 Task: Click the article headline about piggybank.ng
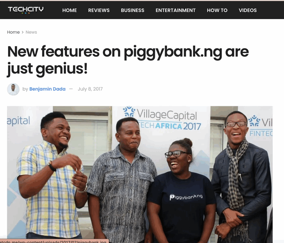(128, 60)
